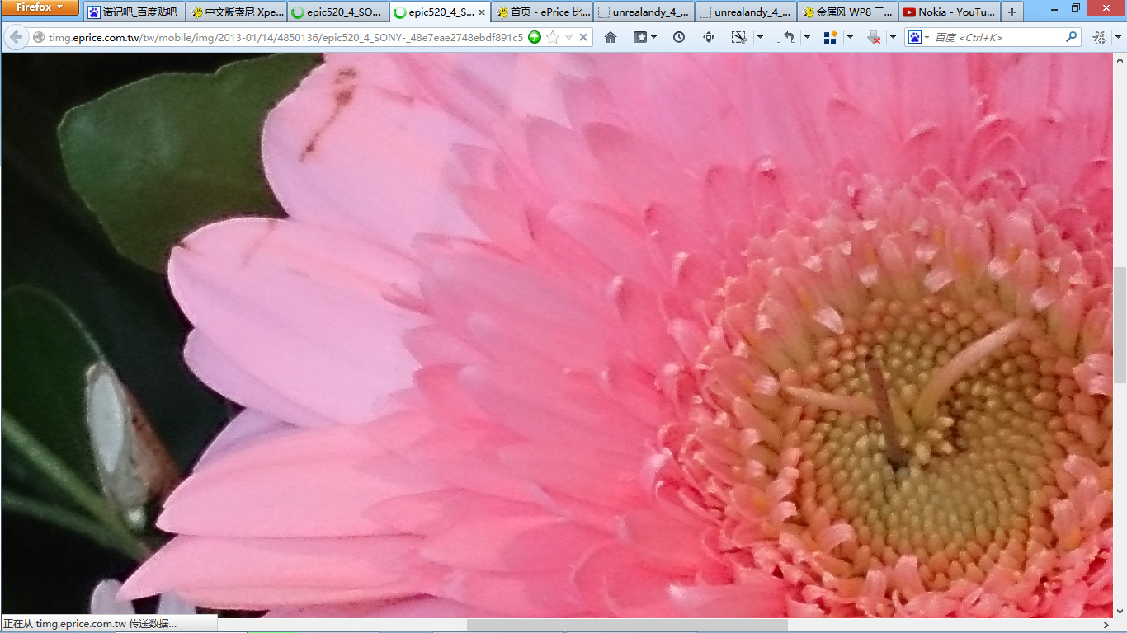This screenshot has height=633, width=1127.
Task: Expand the screenshot tool dropdown arrow
Action: [760, 37]
